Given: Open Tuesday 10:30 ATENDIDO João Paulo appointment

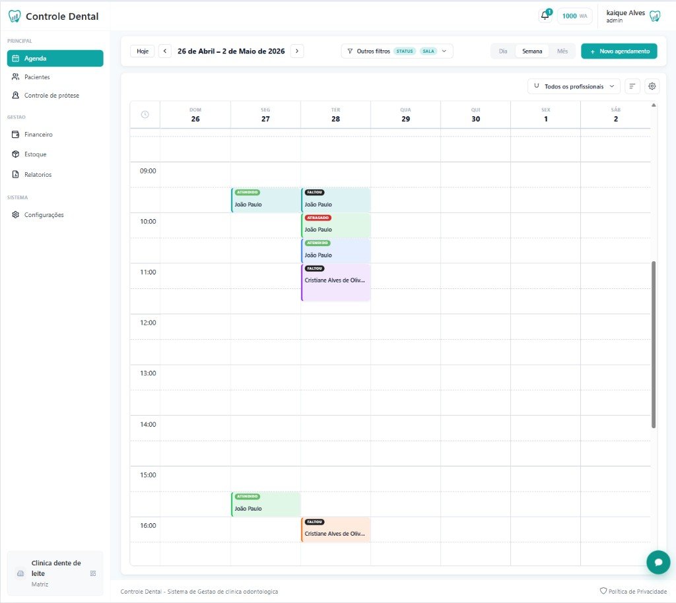Looking at the screenshot, I should point(336,251).
